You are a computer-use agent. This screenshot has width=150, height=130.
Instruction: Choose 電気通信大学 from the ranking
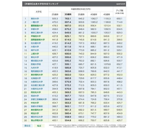click(x=37, y=71)
